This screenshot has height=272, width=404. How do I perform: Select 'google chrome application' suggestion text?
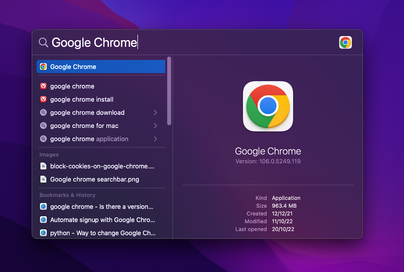coord(89,139)
